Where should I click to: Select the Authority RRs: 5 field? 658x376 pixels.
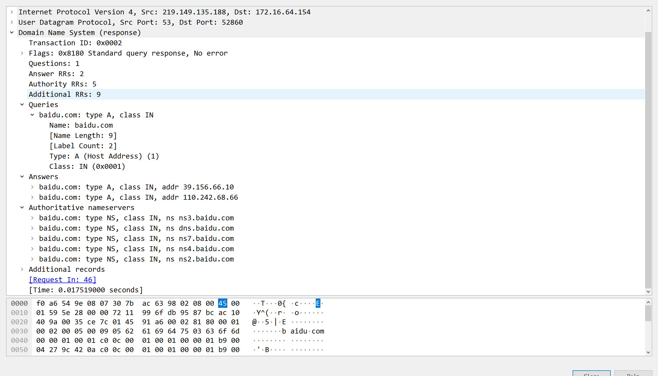pyautogui.click(x=63, y=84)
